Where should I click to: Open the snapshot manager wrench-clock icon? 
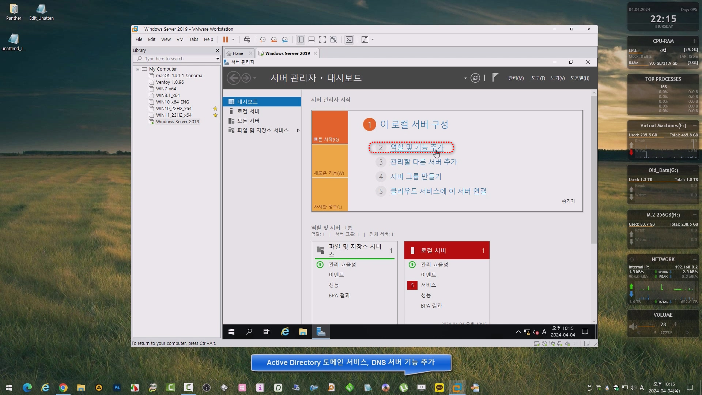point(285,39)
